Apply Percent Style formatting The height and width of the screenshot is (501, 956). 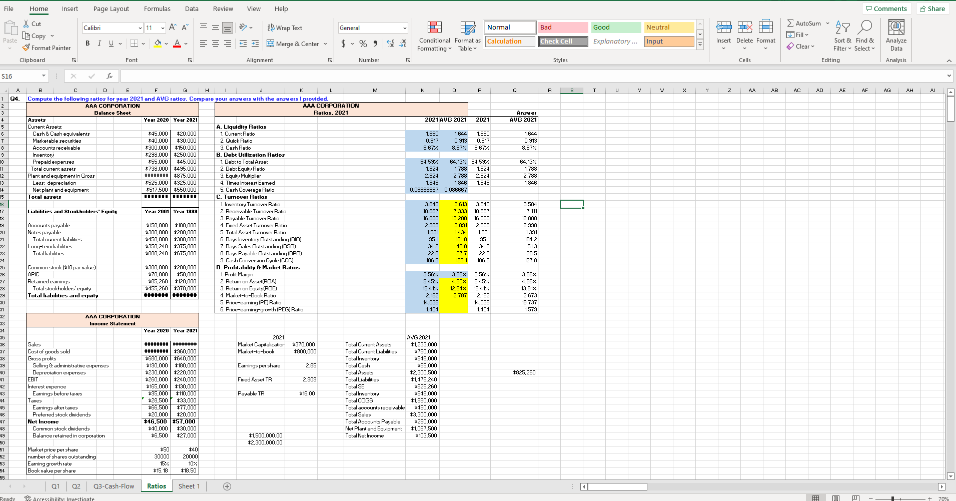pos(363,44)
